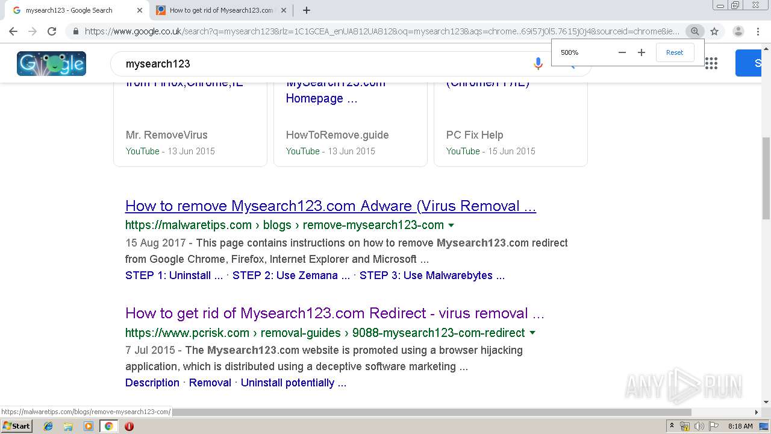
Task: Click the voice search microphone
Action: [538, 63]
